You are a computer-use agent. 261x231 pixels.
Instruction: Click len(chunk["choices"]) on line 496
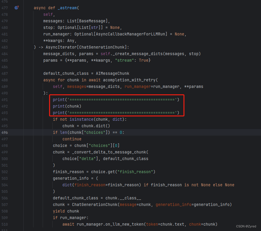(x=85, y=132)
